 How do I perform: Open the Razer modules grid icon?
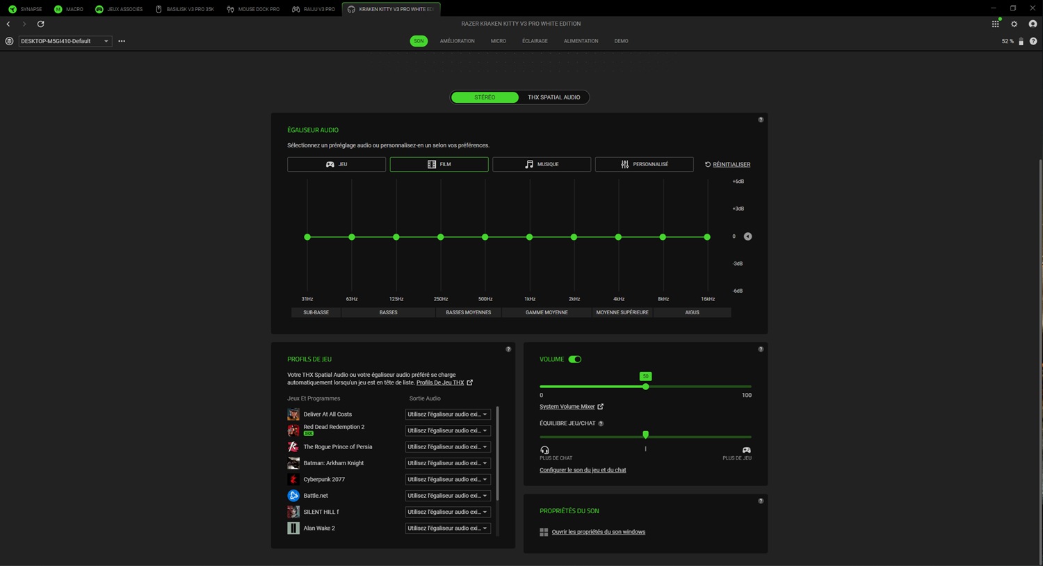995,24
